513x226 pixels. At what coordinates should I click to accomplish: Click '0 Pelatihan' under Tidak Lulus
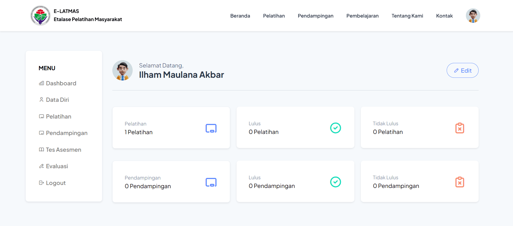(388, 132)
